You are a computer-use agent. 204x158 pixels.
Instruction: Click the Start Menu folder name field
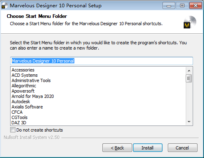tap(102, 61)
